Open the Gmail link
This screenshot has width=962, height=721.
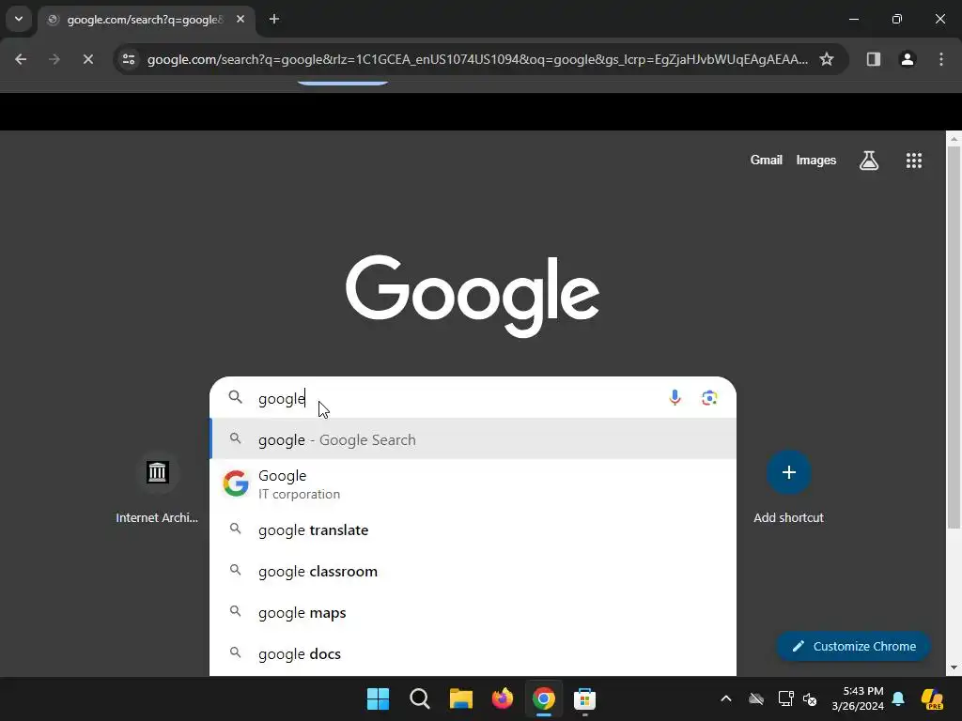coord(766,160)
